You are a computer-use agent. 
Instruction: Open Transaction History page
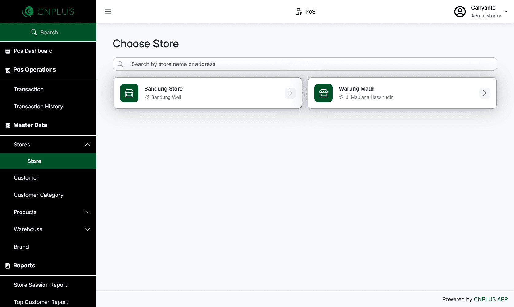click(x=38, y=107)
